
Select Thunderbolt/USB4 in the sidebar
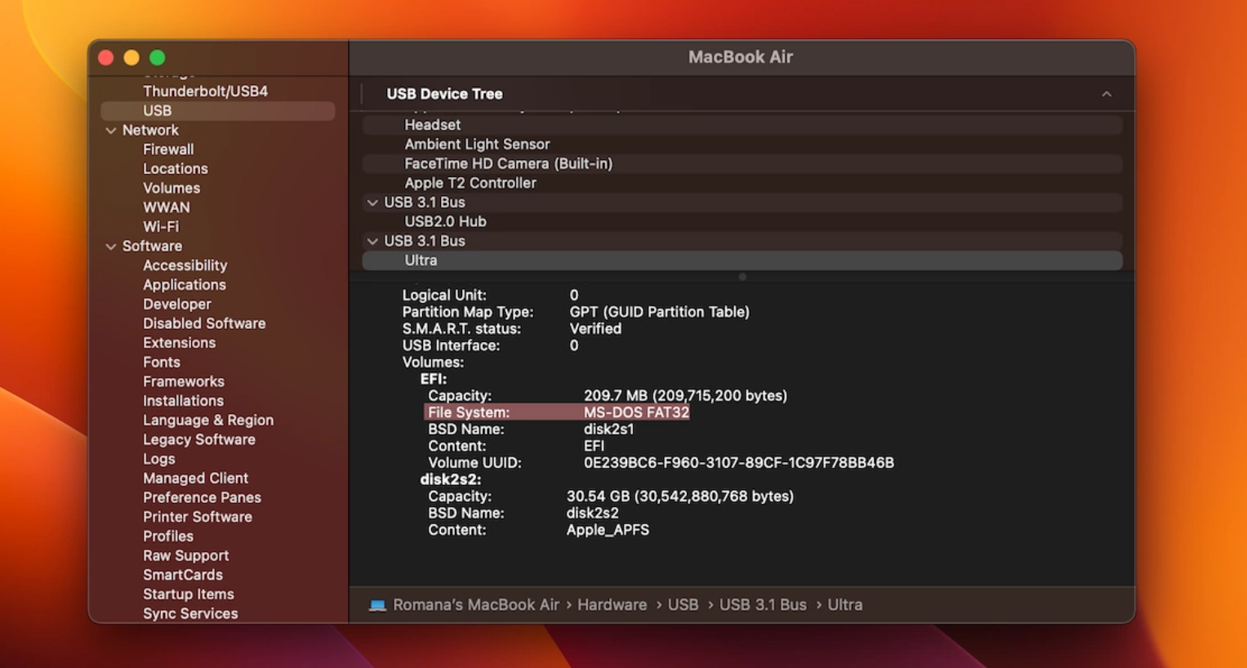205,91
